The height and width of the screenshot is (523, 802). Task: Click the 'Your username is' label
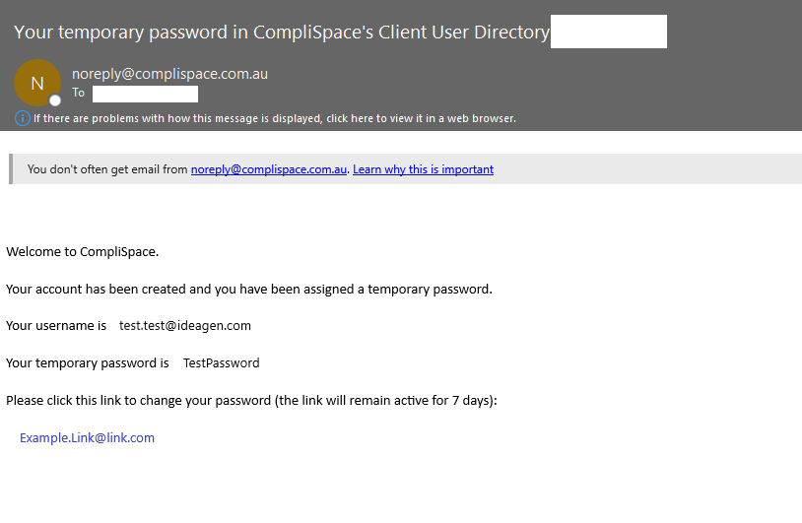(56, 326)
